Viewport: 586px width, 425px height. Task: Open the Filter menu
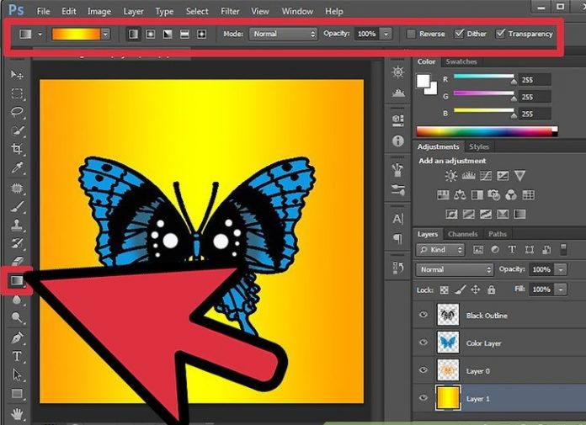pyautogui.click(x=230, y=12)
